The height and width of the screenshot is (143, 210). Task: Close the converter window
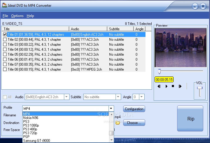point(203,6)
